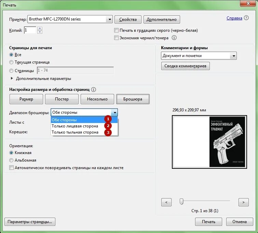This screenshot has height=233, width=258.
Task: Click info icon beside toner saving option
Action: (x=174, y=38)
